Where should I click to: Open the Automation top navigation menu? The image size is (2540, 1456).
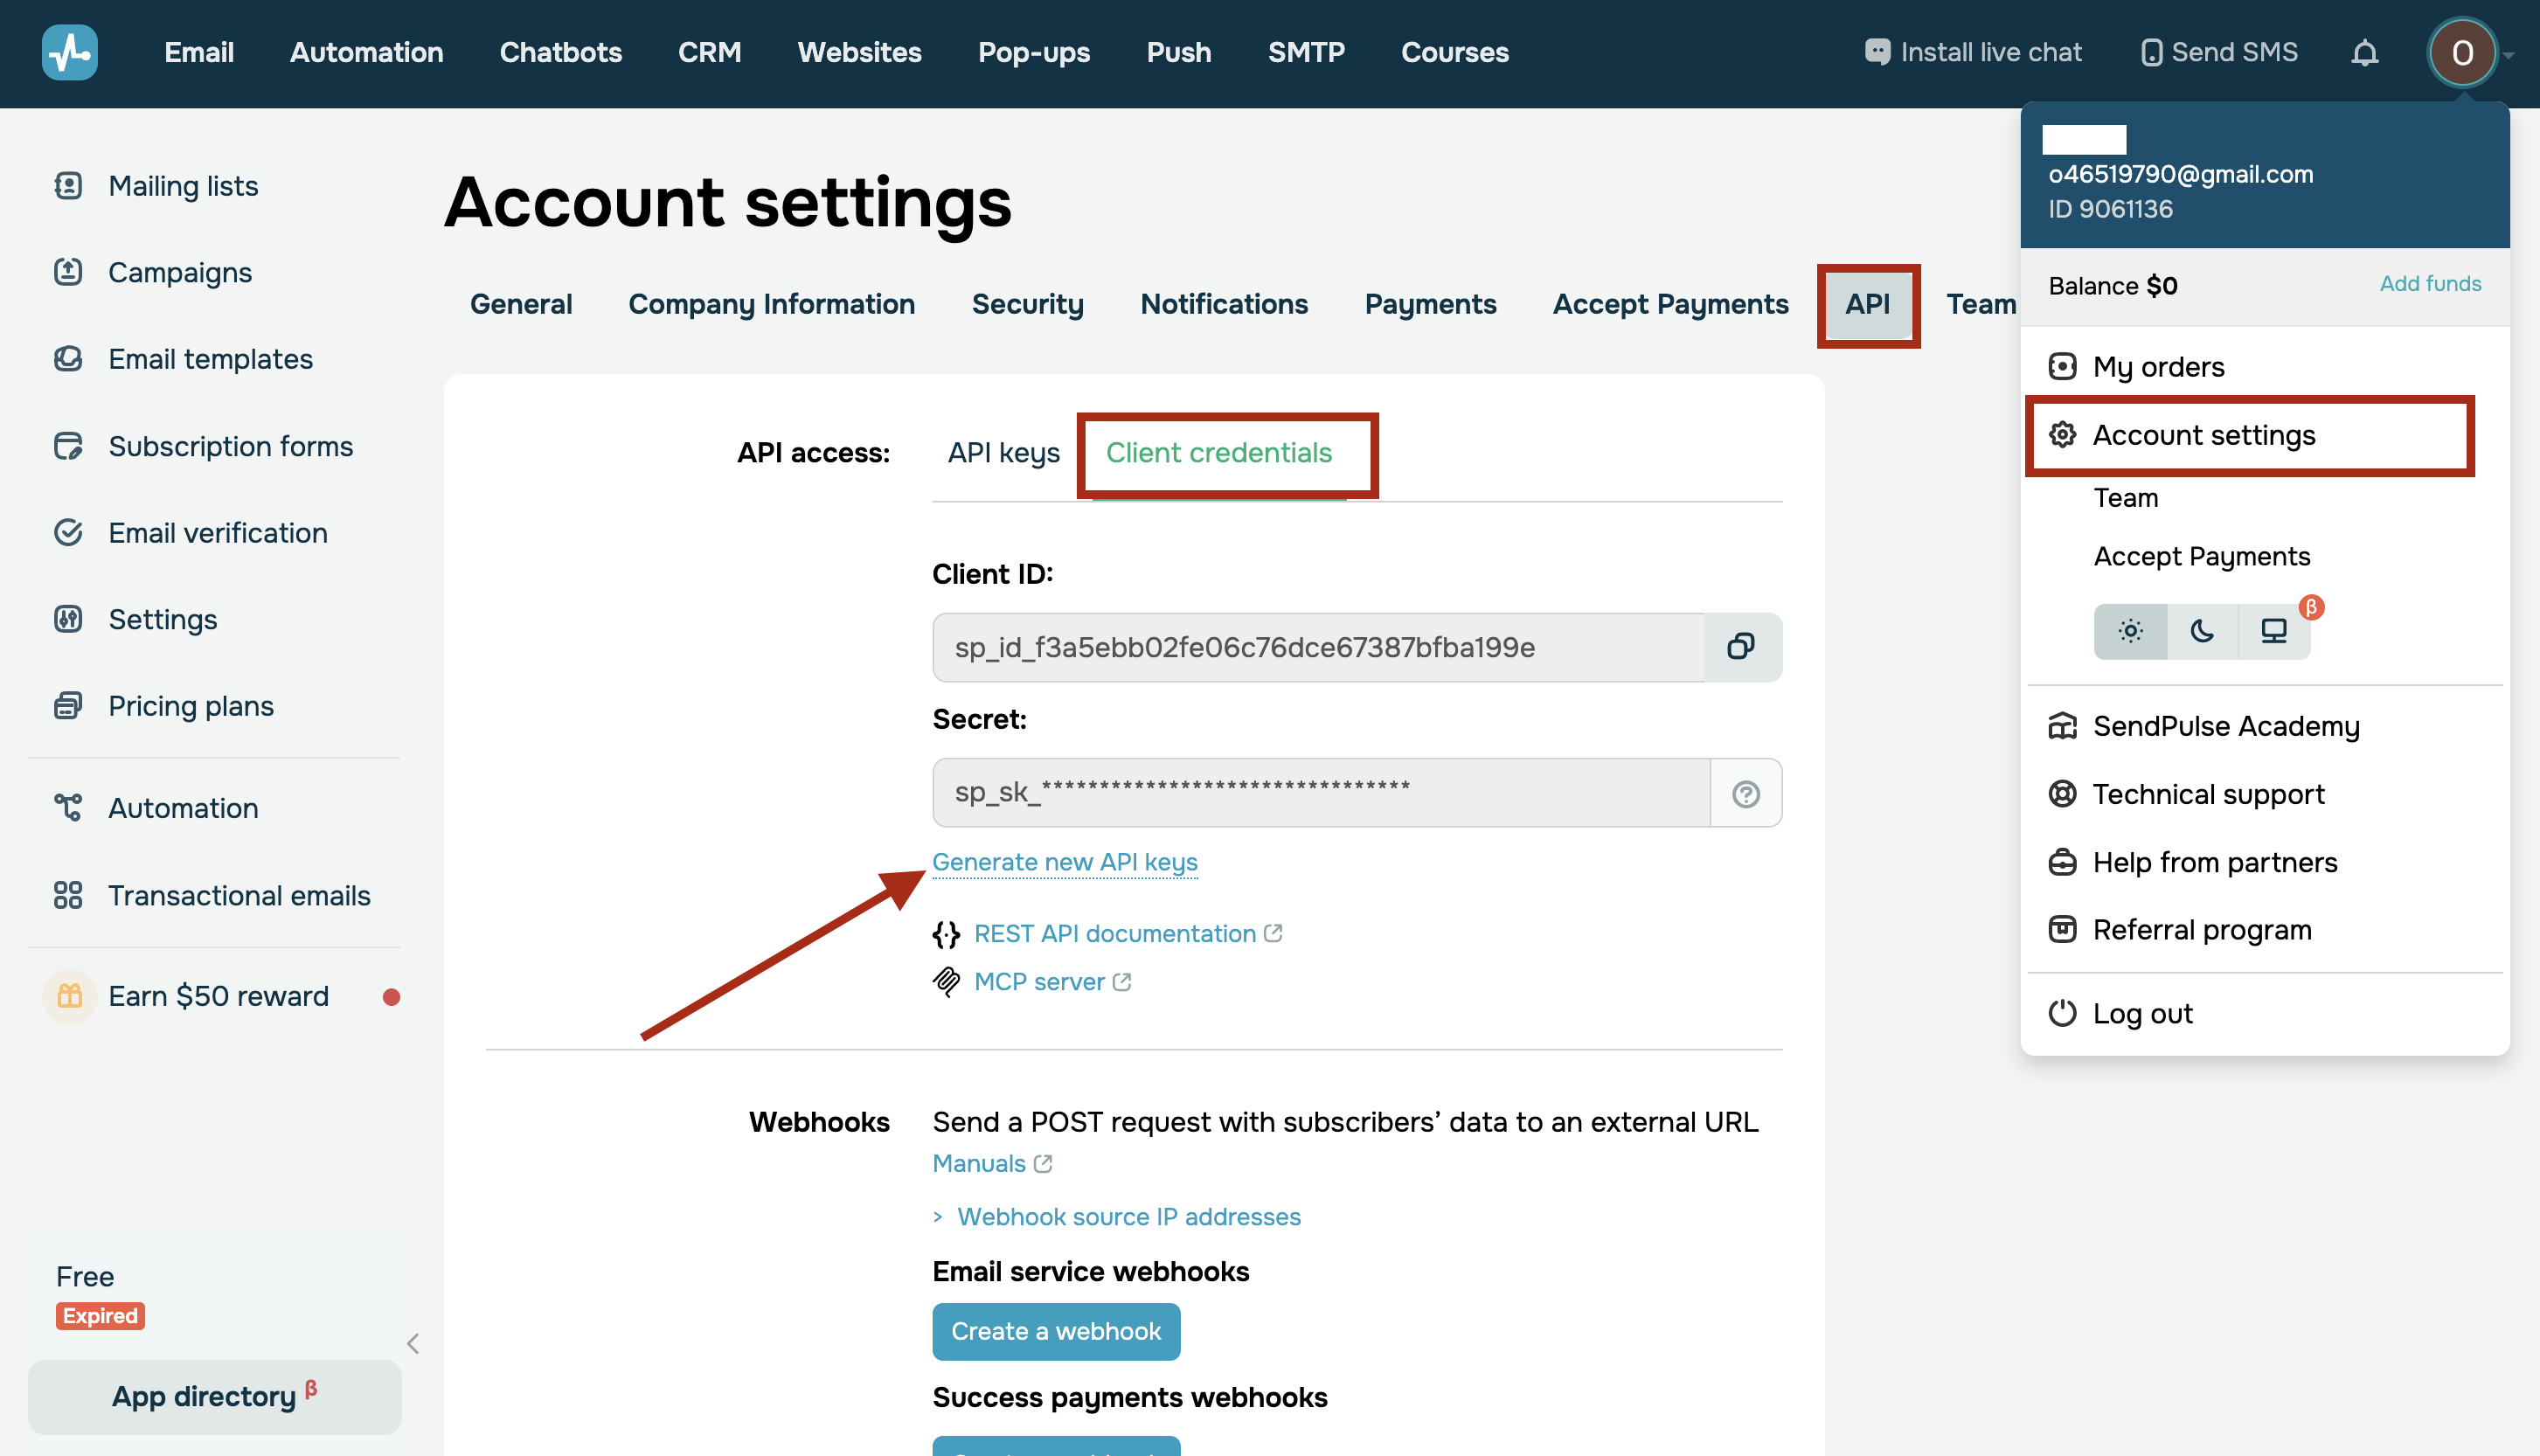click(x=367, y=52)
